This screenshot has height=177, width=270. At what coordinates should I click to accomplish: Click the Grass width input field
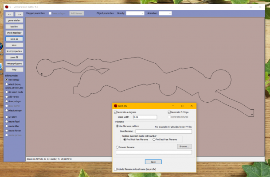pos(145,117)
